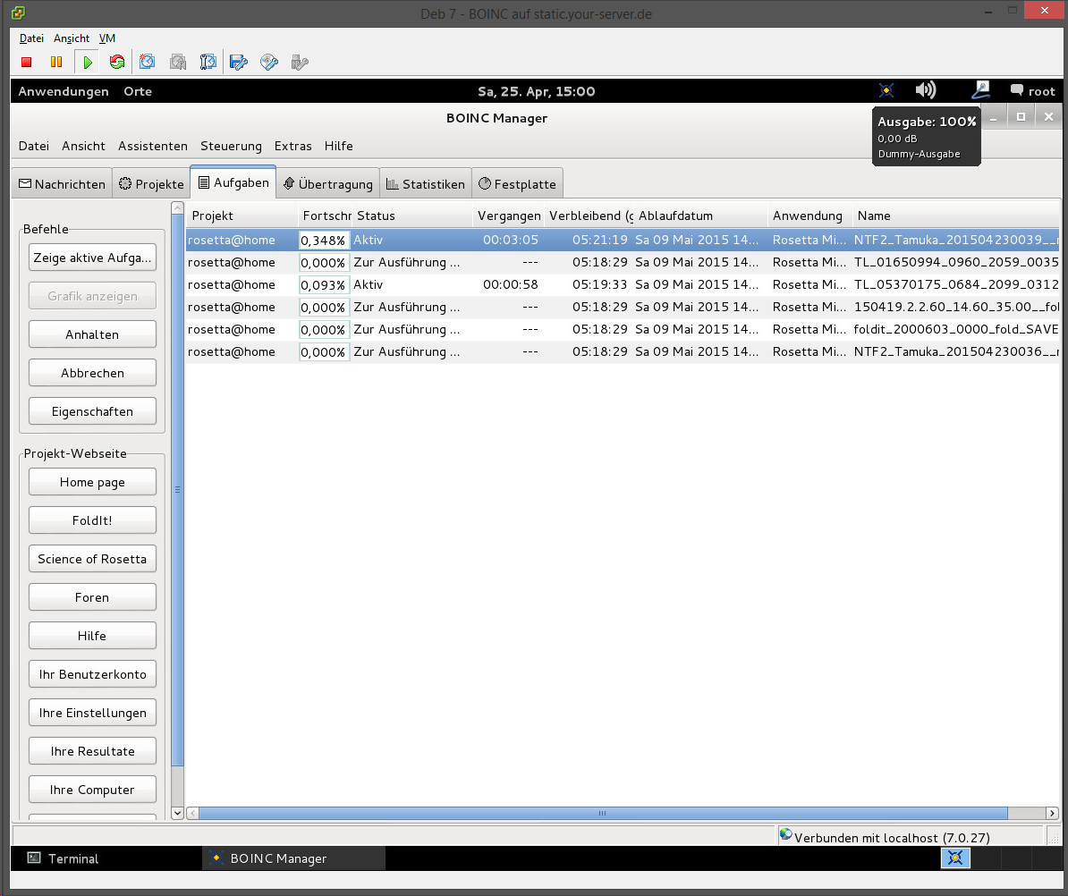Click the sidebar scroll-down arrow
This screenshot has width=1068, height=896.
(x=177, y=812)
